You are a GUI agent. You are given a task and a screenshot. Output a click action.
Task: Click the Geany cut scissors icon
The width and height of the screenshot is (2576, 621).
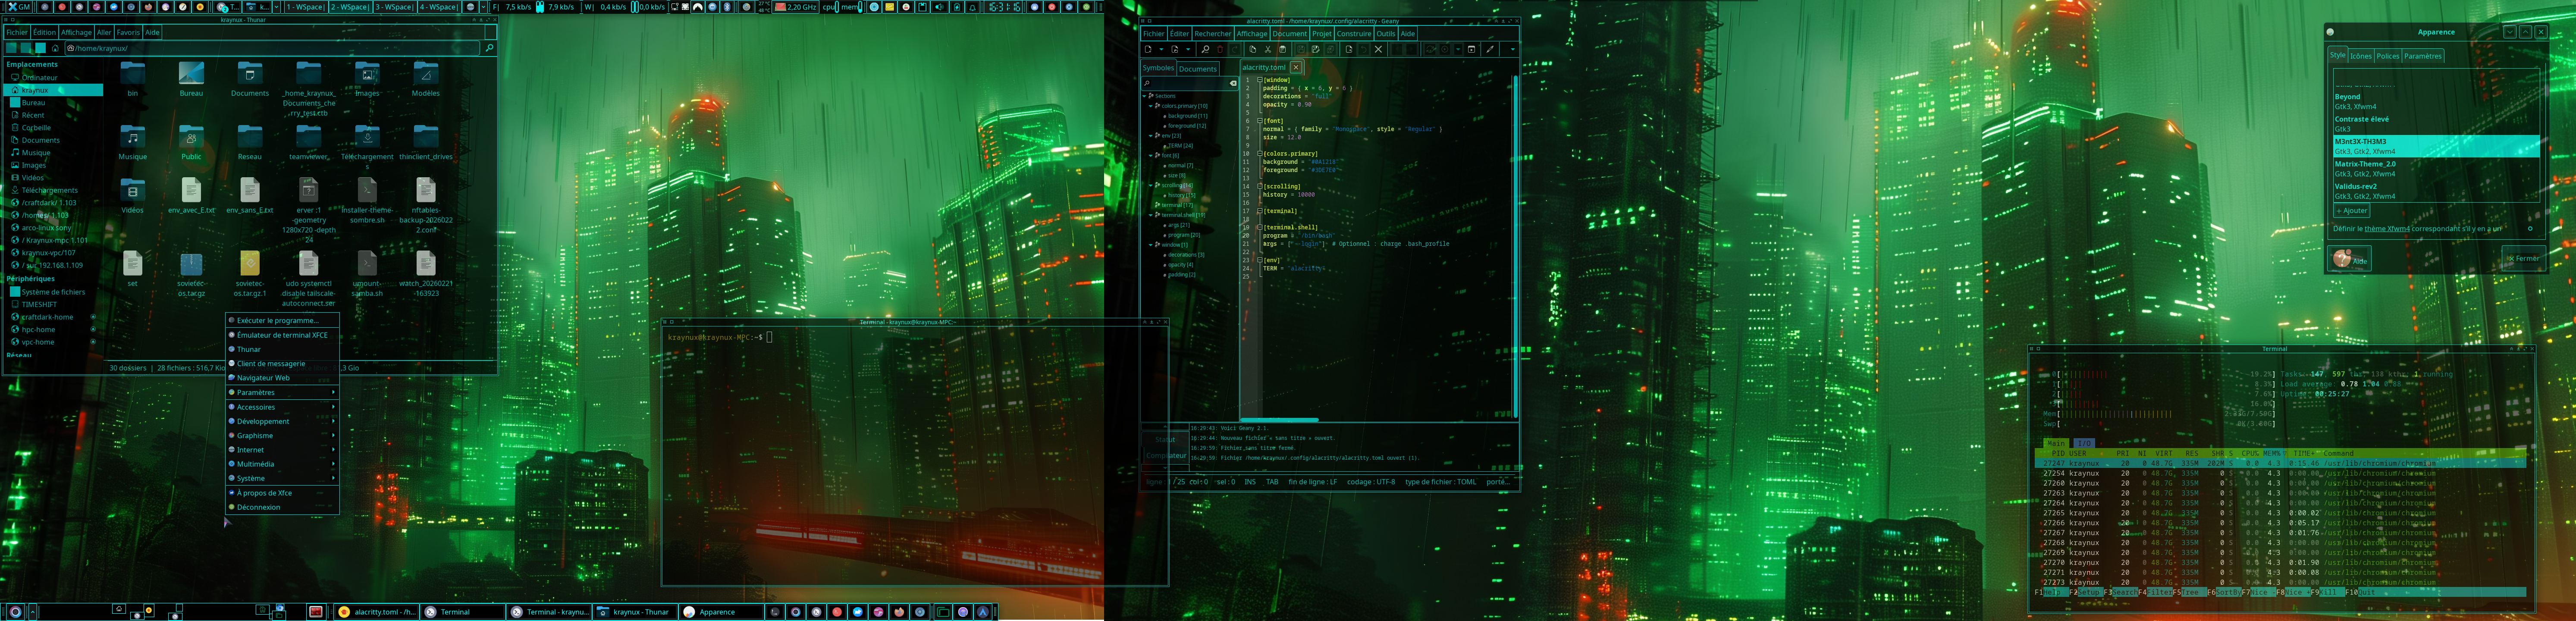pyautogui.click(x=1268, y=49)
